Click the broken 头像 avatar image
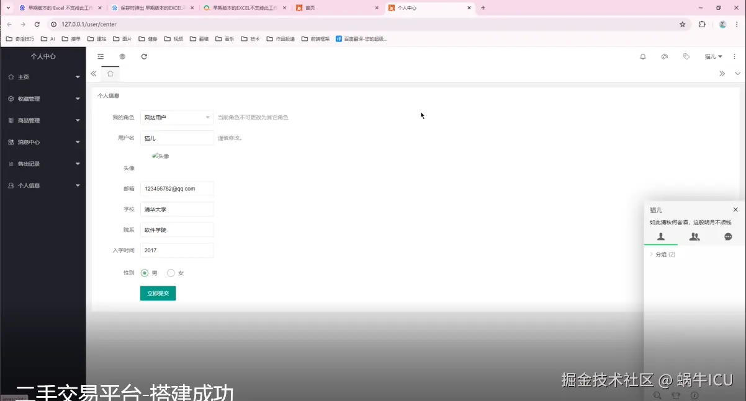746x401 pixels. pos(161,156)
